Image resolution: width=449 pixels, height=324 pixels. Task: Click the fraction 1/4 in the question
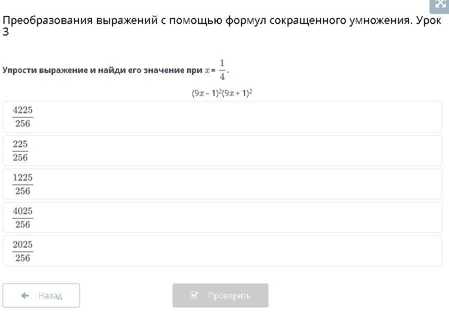point(222,69)
